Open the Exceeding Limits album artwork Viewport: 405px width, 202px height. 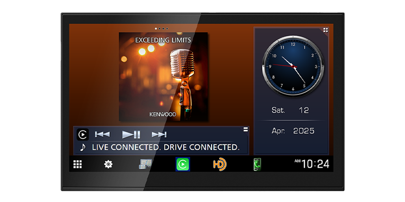click(163, 77)
